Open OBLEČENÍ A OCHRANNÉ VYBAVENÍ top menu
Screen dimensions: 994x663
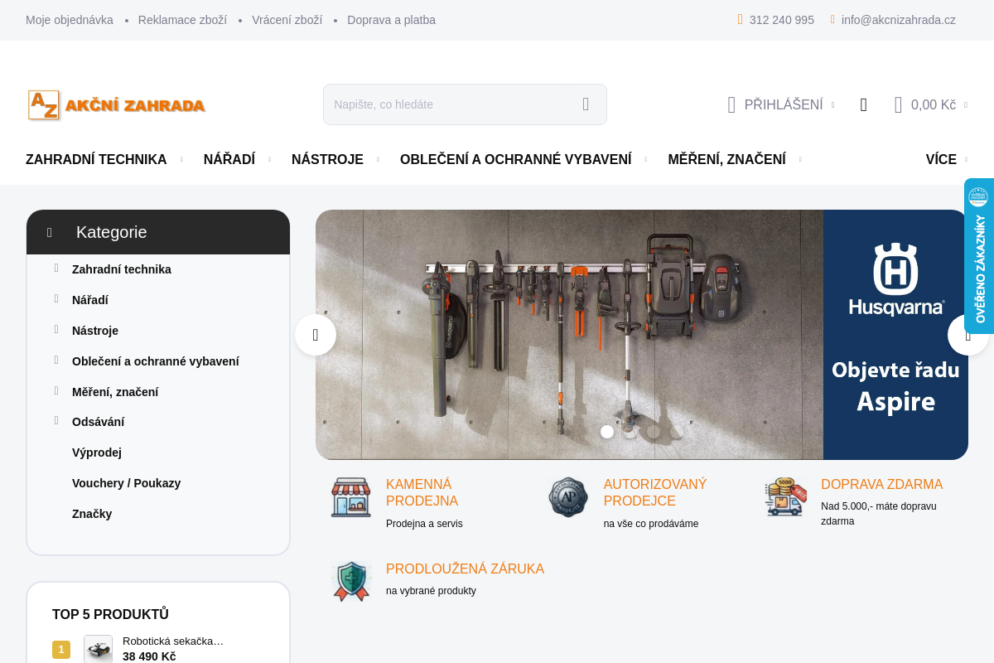tap(515, 159)
